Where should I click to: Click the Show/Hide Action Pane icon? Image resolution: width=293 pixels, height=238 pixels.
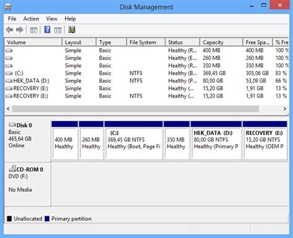click(58, 30)
